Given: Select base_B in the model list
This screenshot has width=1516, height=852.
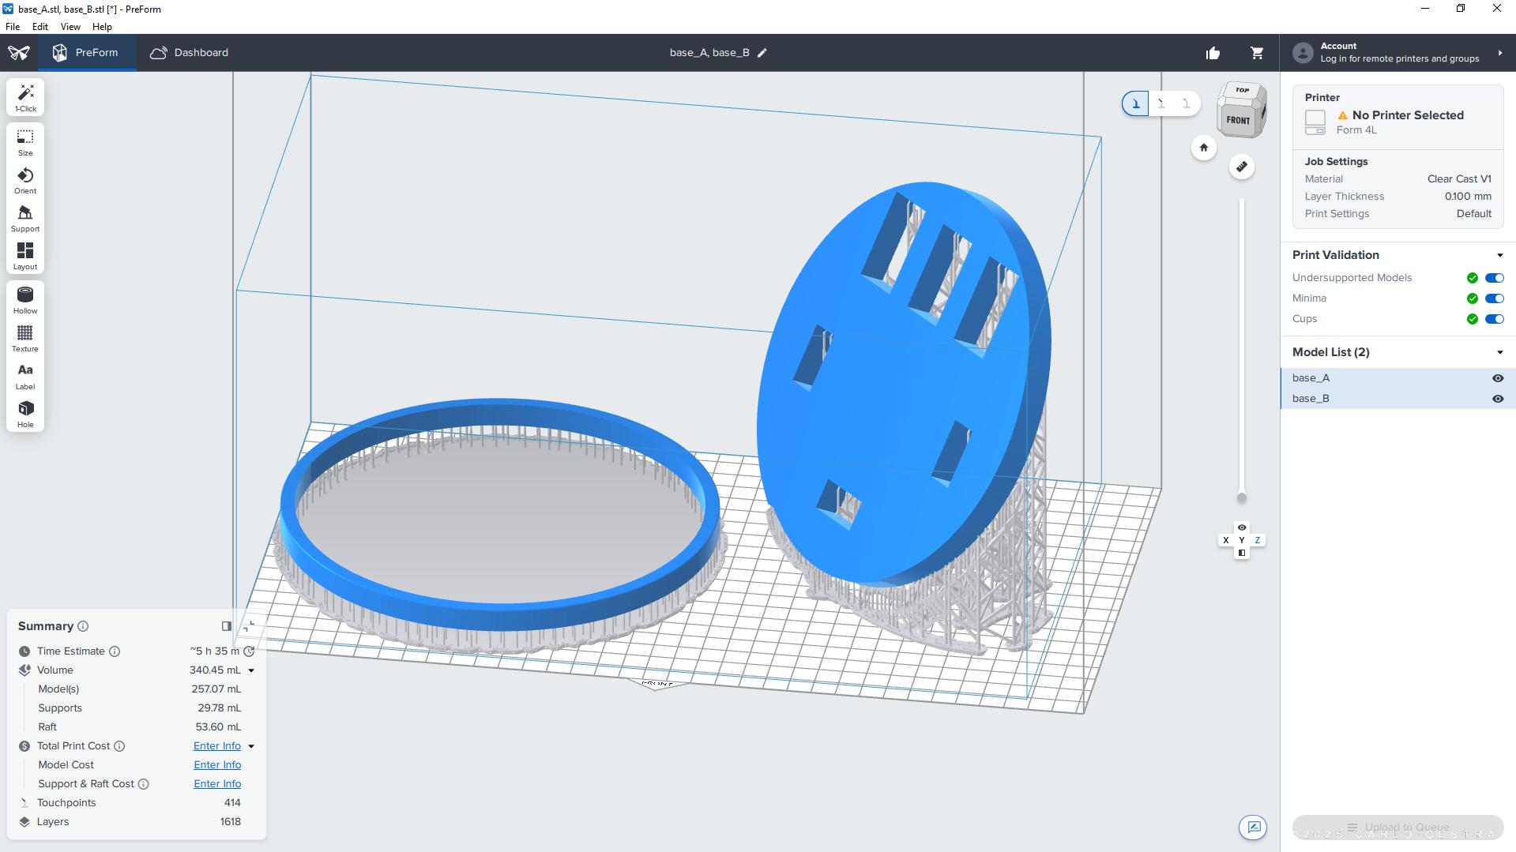Looking at the screenshot, I should pyautogui.click(x=1311, y=399).
